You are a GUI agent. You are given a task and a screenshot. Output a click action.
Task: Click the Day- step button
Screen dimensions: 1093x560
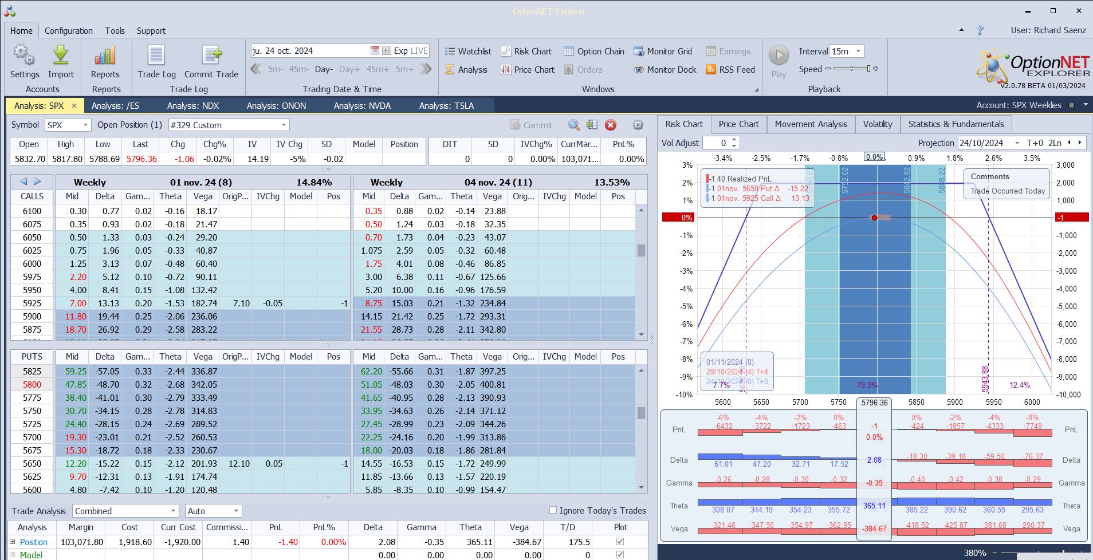pyautogui.click(x=324, y=69)
